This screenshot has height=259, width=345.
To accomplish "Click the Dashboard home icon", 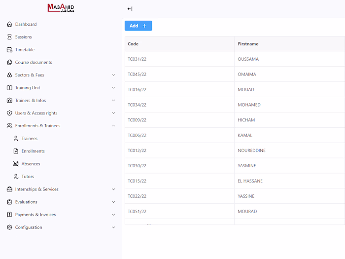I will [9, 24].
